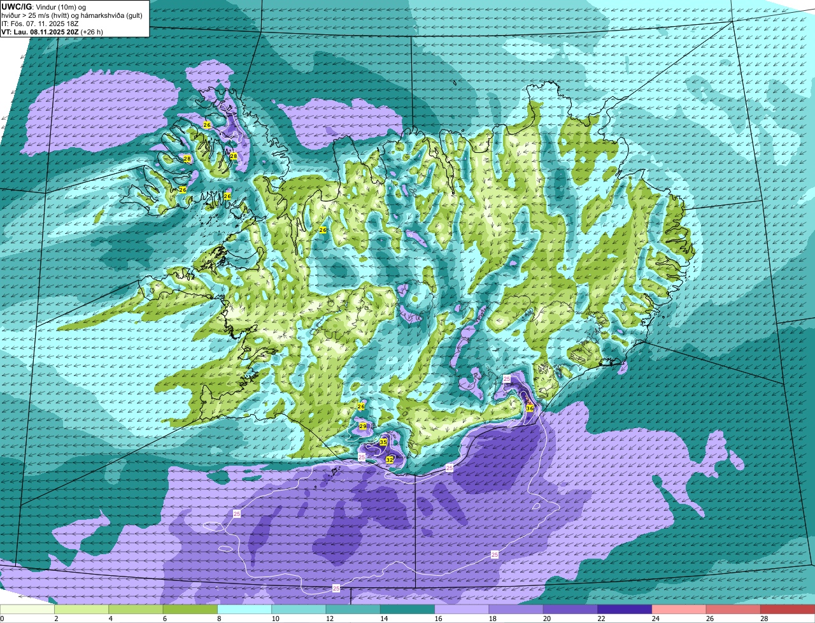Image resolution: width=815 pixels, height=623 pixels.
Task: Click the 12–14 m/s teal legend swatch
Action: (353, 609)
